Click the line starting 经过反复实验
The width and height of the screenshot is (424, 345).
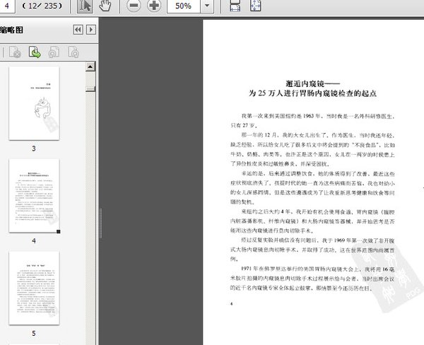point(318,240)
